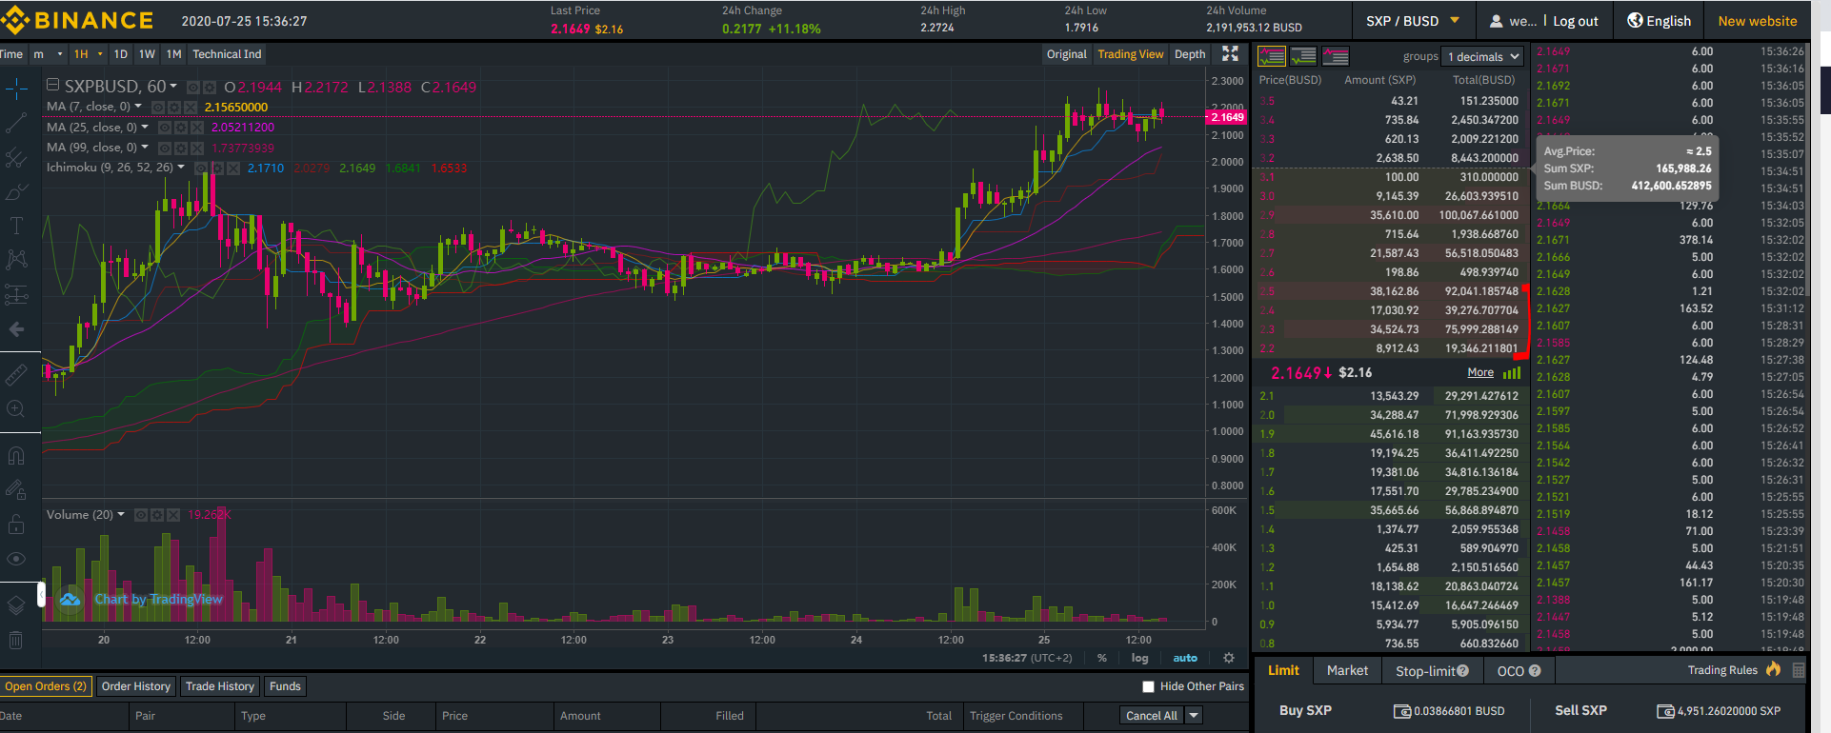Switch to the Depth chart tab
Image resolution: width=1831 pixels, height=733 pixels.
click(x=1189, y=54)
